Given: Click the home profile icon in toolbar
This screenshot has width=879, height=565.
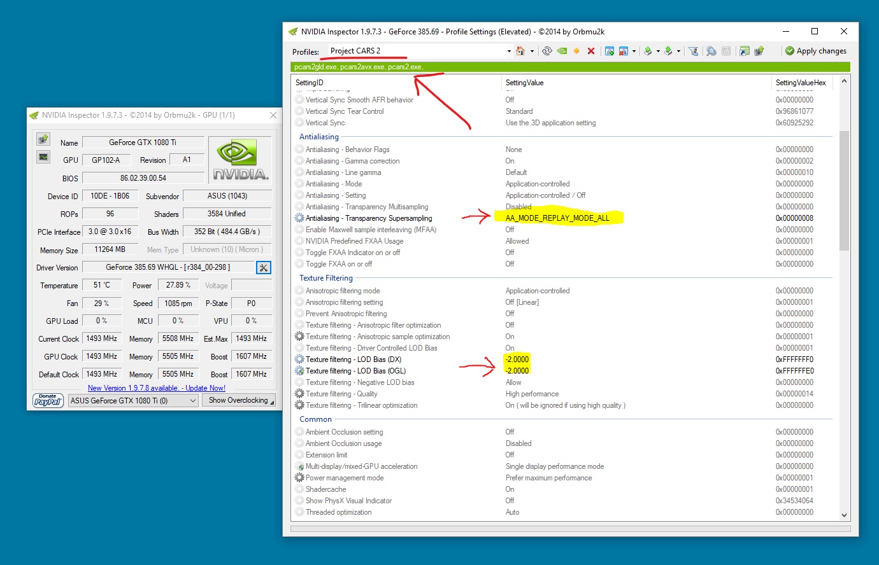Looking at the screenshot, I should click(520, 51).
